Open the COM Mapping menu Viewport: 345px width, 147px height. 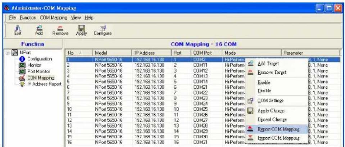(x=54, y=17)
